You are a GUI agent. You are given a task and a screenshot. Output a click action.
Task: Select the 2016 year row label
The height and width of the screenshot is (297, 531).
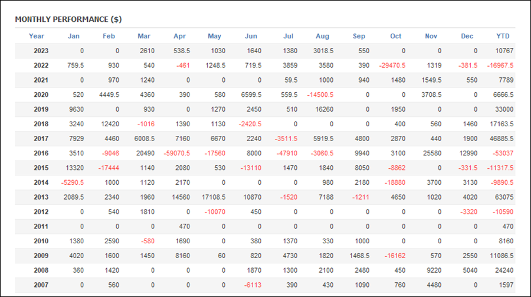click(x=41, y=154)
